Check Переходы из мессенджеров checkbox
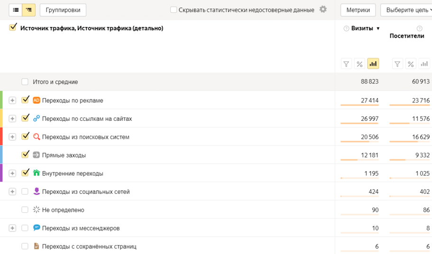The image size is (432, 254). (x=25, y=228)
